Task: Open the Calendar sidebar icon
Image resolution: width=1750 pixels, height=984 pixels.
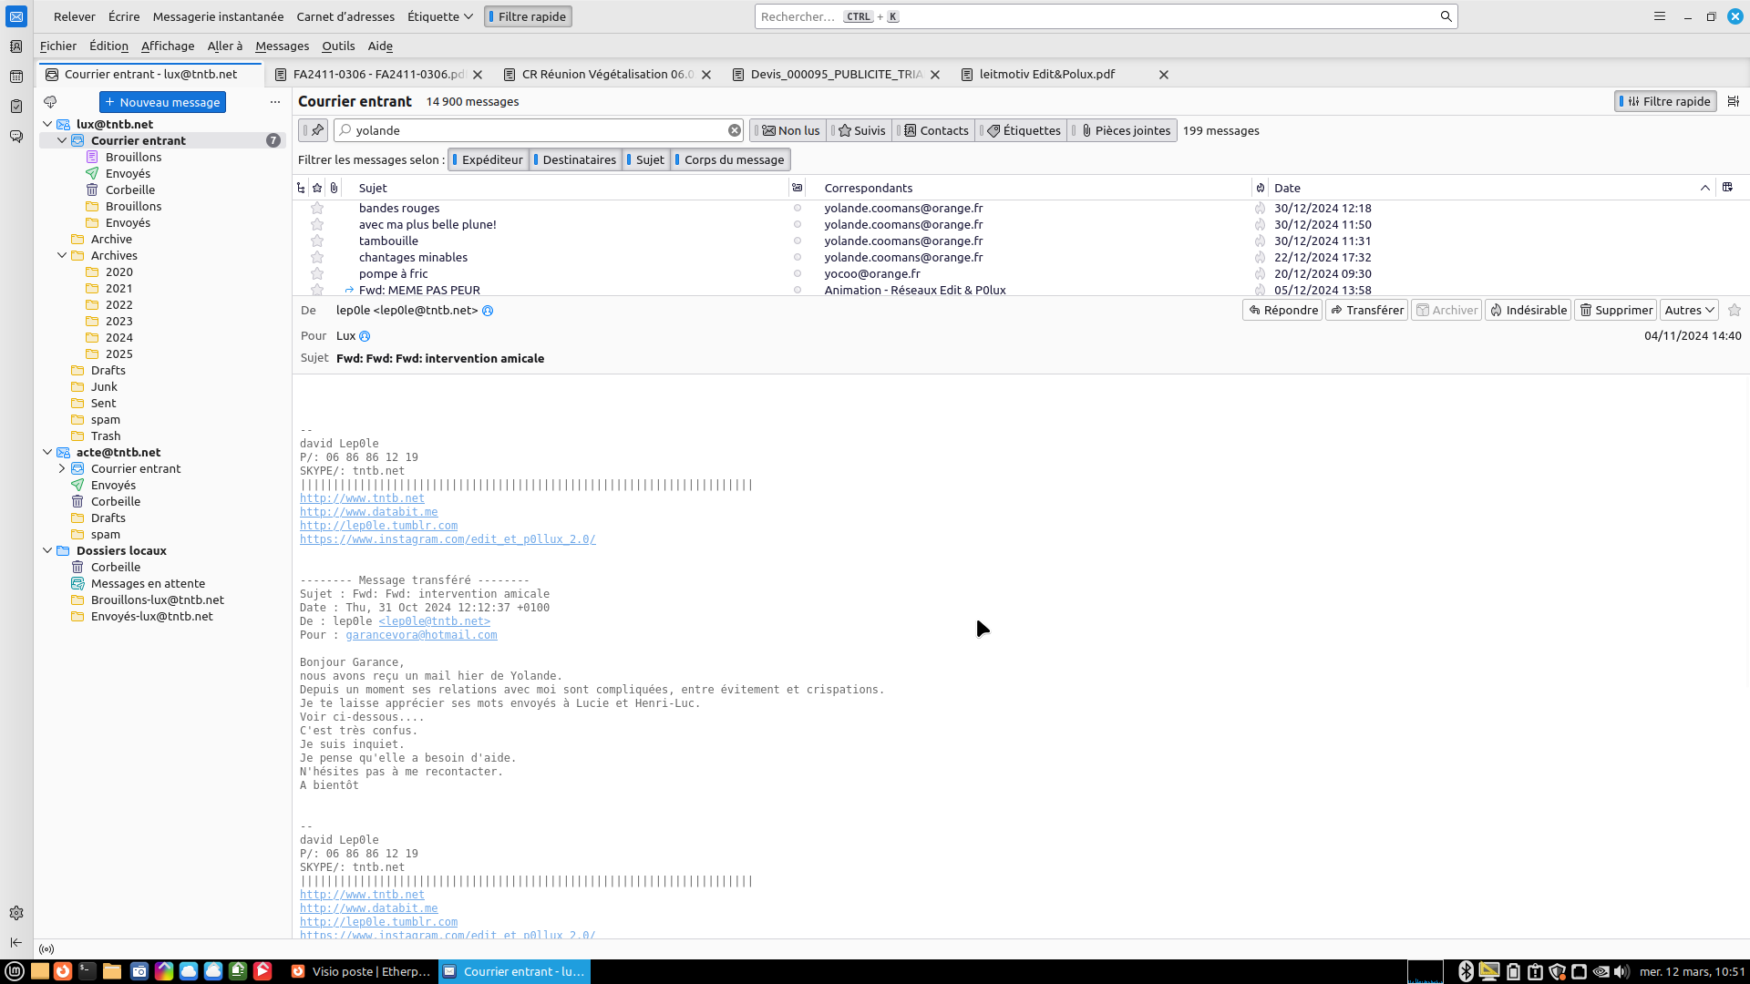Action: click(16, 77)
